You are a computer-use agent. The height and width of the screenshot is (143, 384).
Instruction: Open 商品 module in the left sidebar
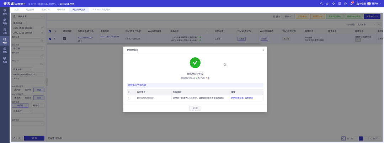[5, 21]
